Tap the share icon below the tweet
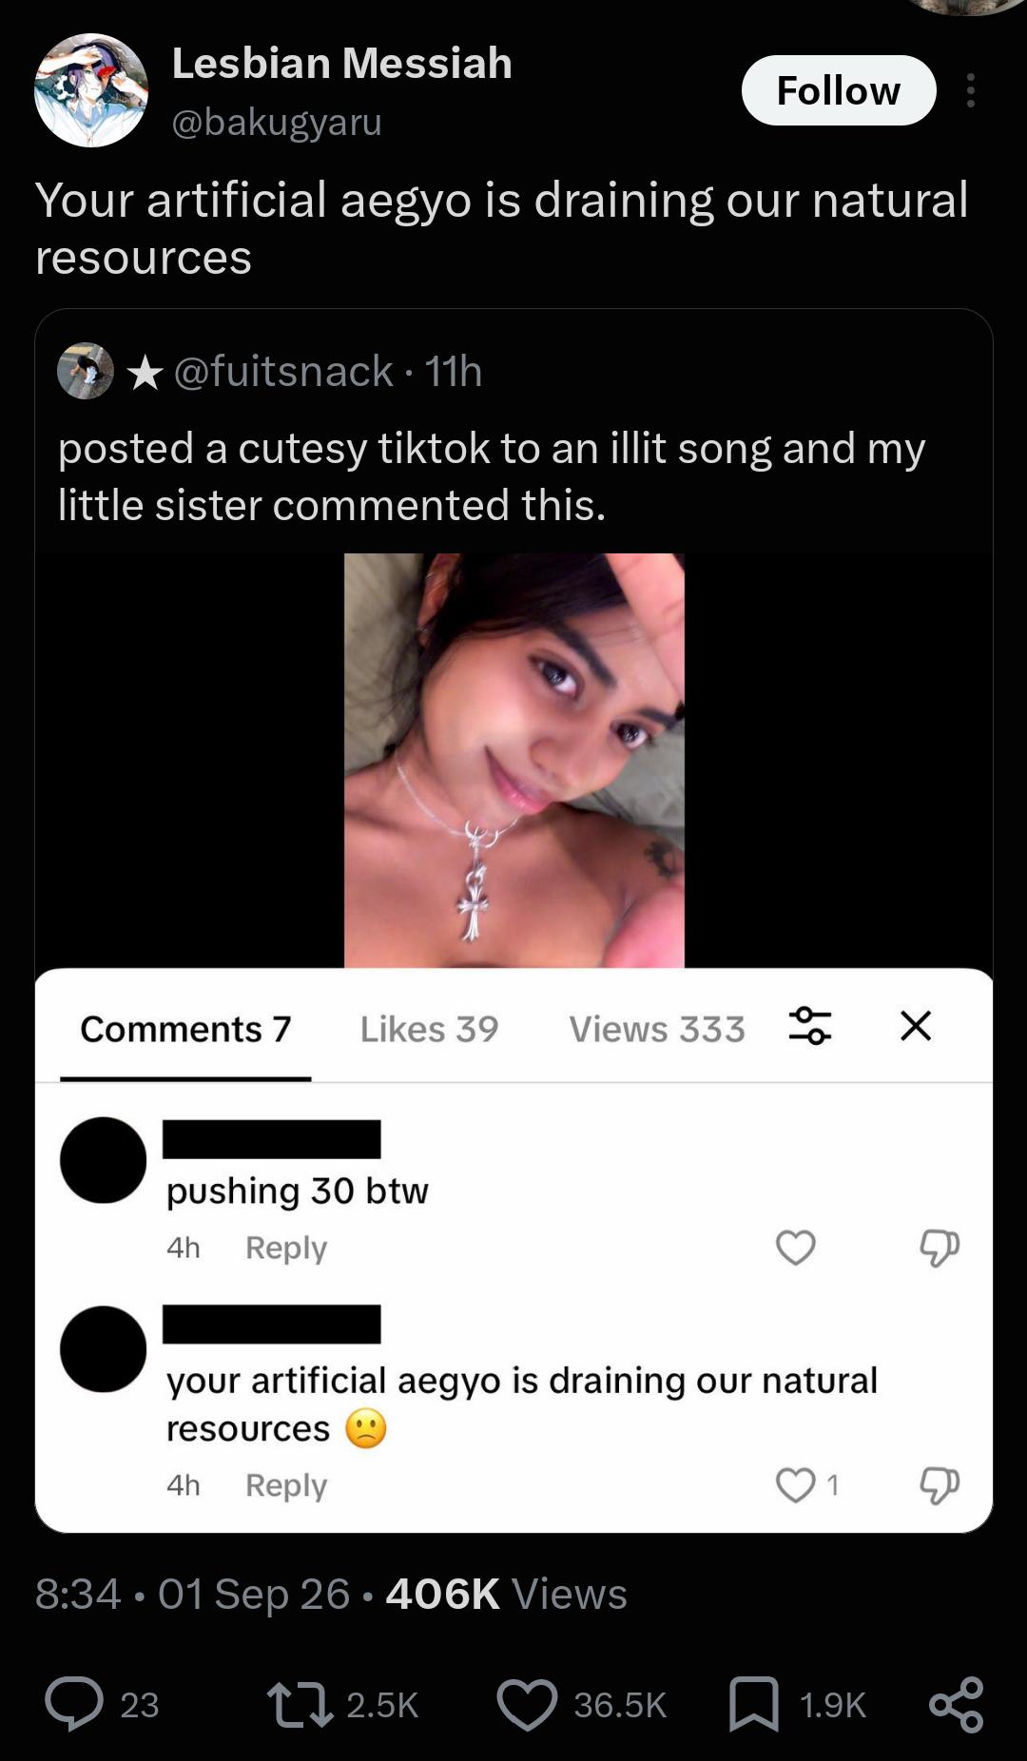The width and height of the screenshot is (1027, 1761). tap(956, 1704)
